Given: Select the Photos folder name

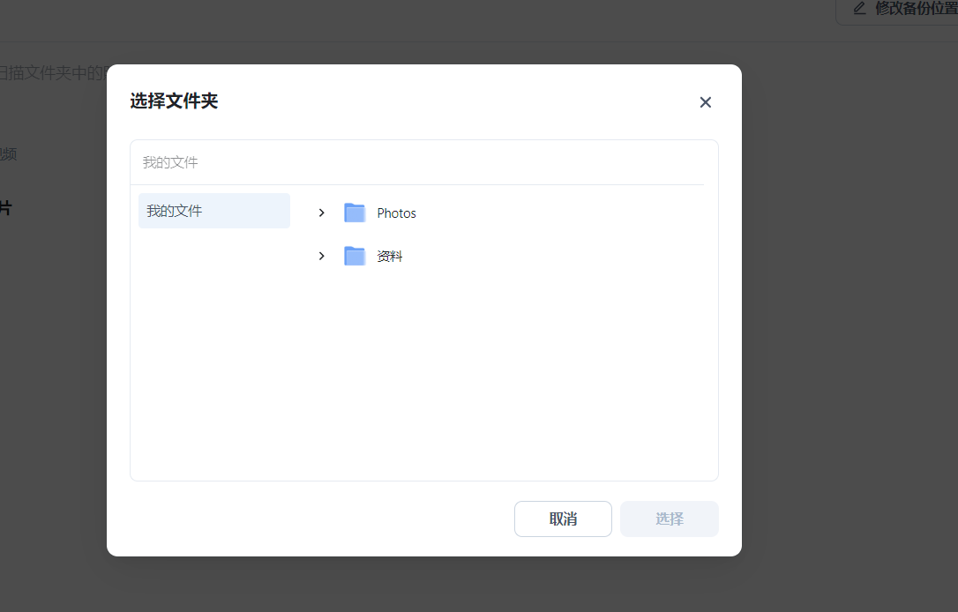Looking at the screenshot, I should pyautogui.click(x=396, y=213).
